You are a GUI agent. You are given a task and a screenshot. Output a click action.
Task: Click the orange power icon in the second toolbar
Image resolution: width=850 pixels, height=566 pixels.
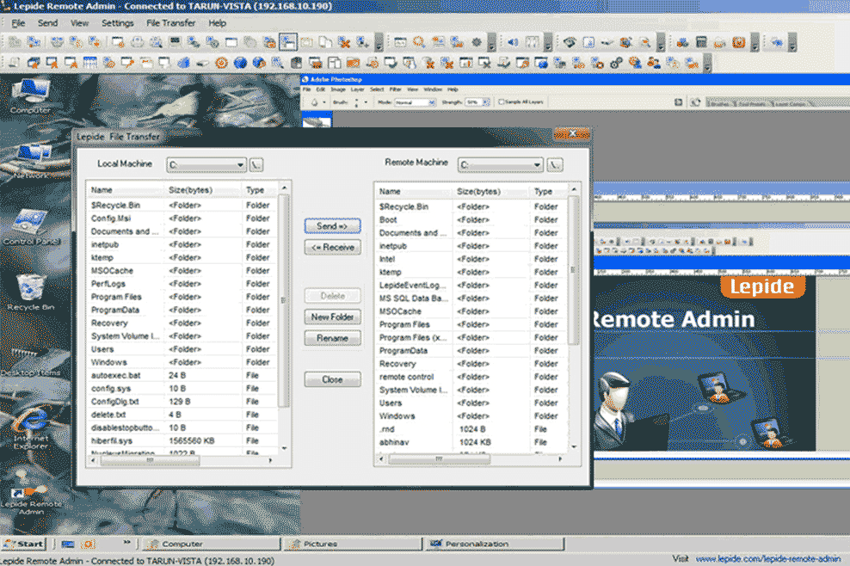click(221, 63)
